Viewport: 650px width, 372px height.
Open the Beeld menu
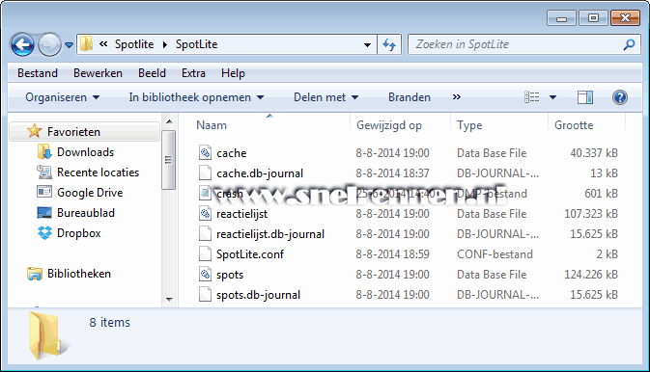click(x=152, y=73)
